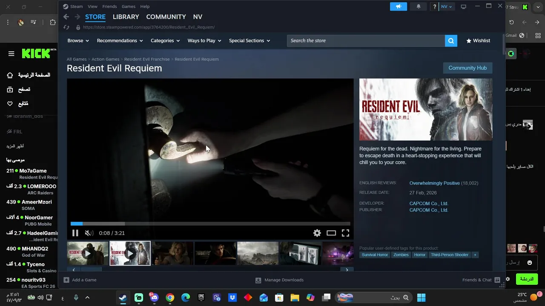This screenshot has height=306, width=545.
Task: Open Kick app in taskbar
Action: (x=139, y=297)
